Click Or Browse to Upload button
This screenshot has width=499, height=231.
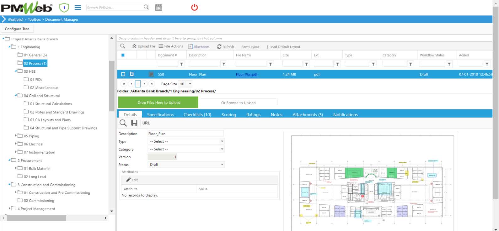[x=238, y=102]
